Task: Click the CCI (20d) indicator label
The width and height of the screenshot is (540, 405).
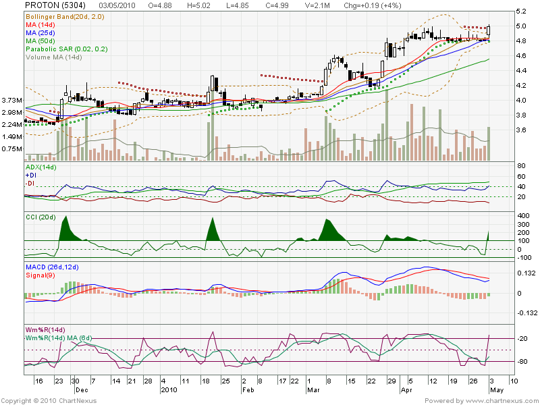Action: (40, 217)
